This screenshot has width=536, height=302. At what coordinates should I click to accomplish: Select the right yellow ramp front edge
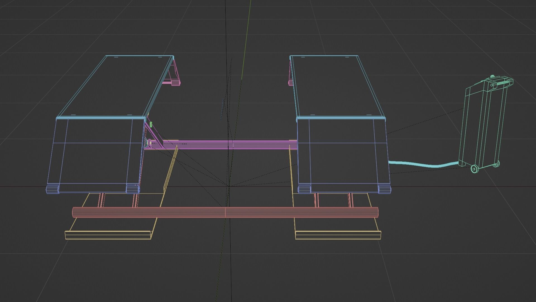click(338, 235)
